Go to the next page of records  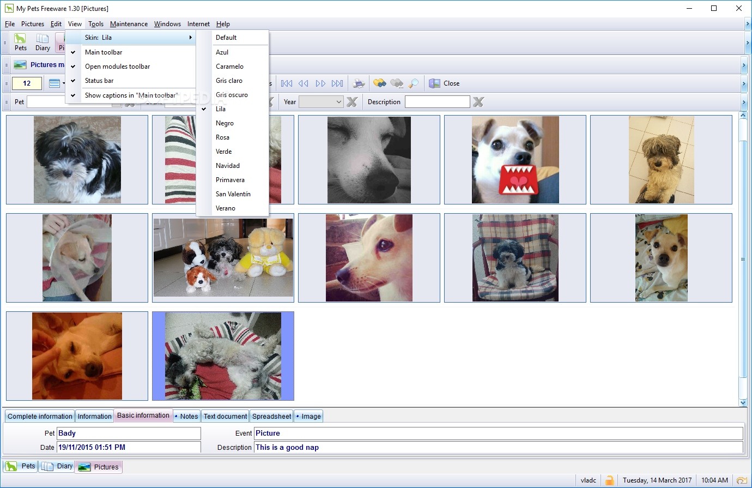click(320, 83)
